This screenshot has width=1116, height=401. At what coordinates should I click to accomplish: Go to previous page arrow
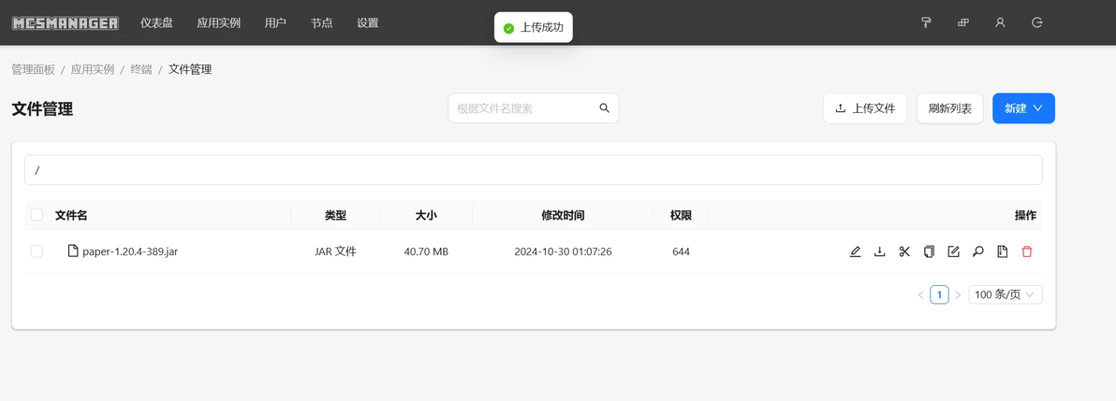click(x=921, y=294)
